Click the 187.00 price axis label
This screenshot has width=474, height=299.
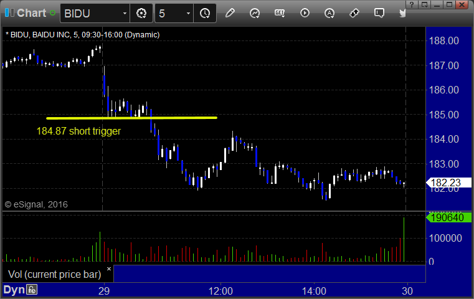click(443, 65)
